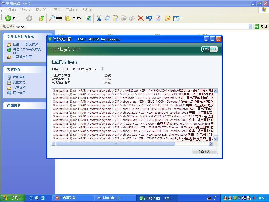Click the address field showing G:\
This screenshot has height=202, width=269.
pos(132,27)
